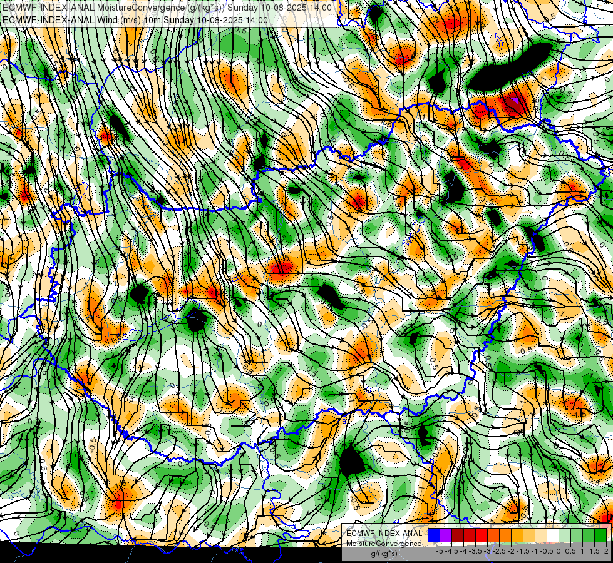
Task: Click the legend tick value '-0.5'
Action: [547, 551]
